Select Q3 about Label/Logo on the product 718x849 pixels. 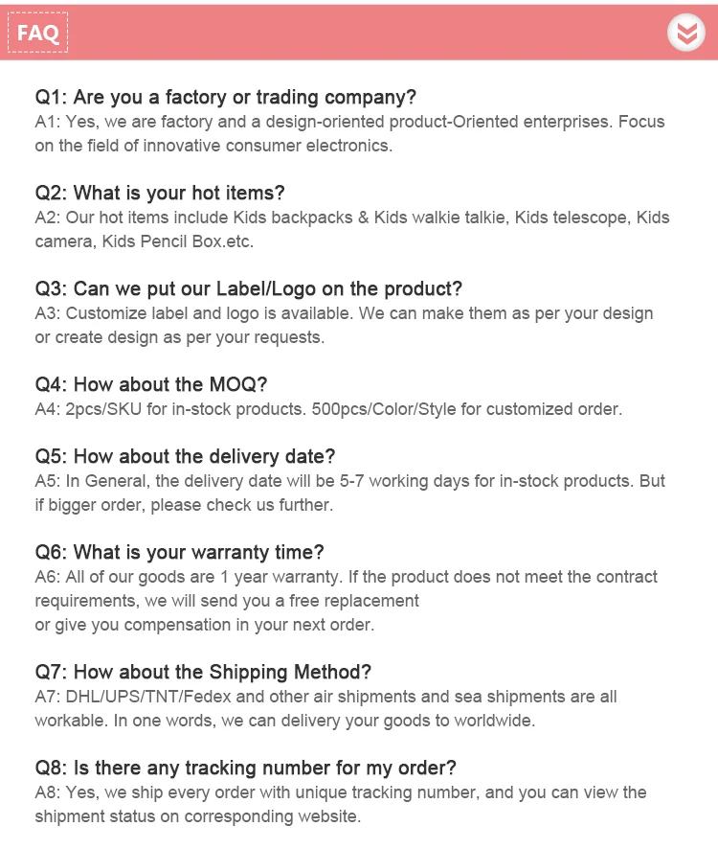pos(248,288)
